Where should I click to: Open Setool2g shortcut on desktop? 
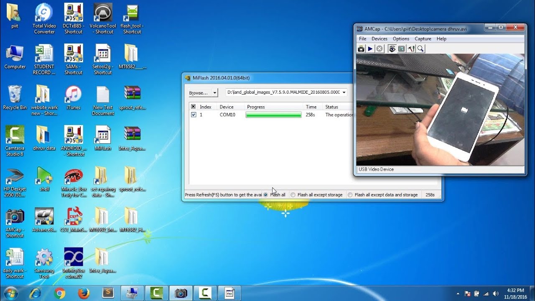click(103, 59)
